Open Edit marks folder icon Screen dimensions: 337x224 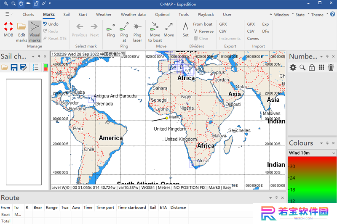21,26
